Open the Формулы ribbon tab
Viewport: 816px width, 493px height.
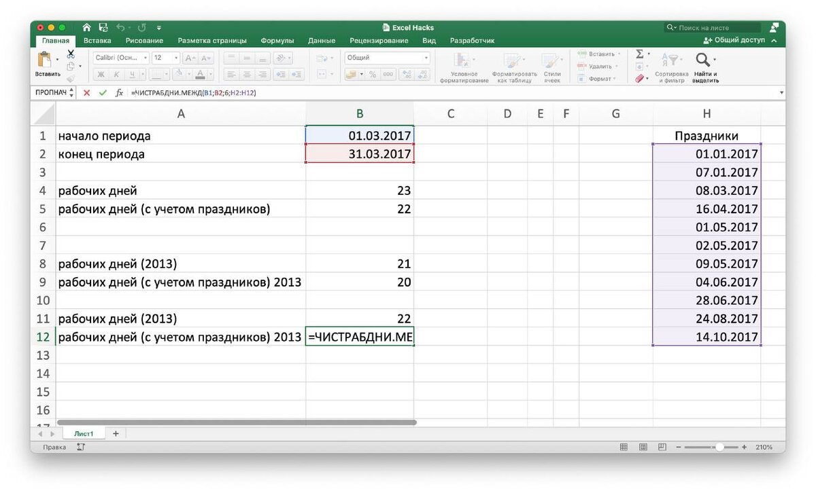coord(277,41)
